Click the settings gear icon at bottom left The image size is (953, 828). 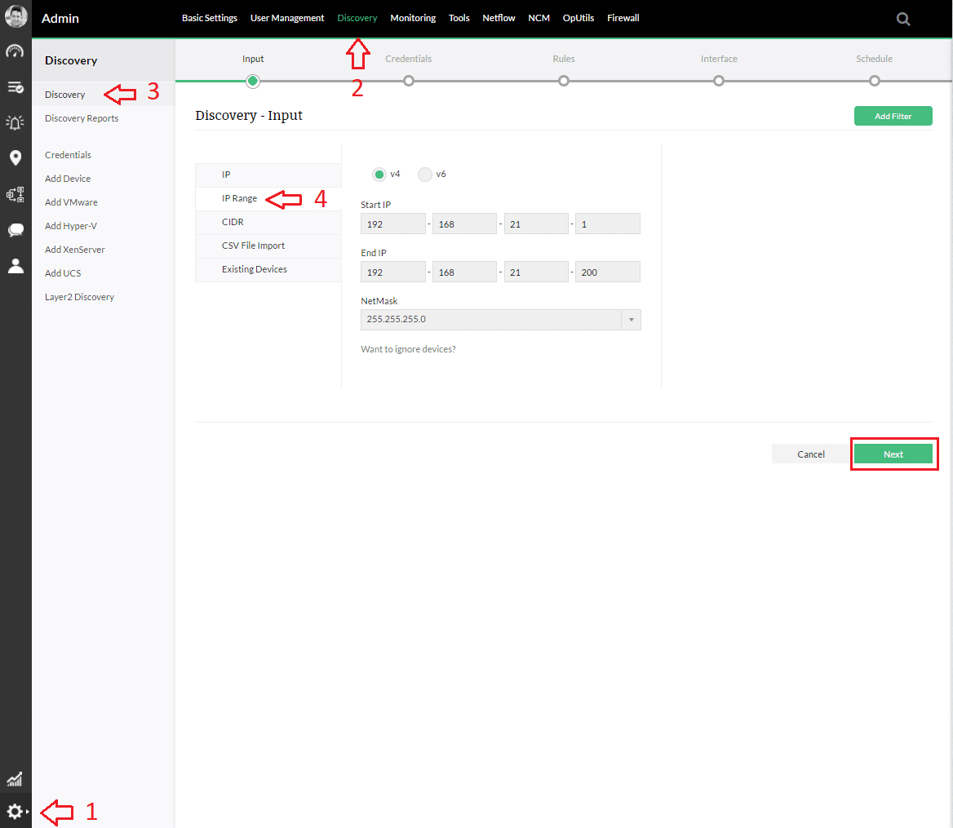pyautogui.click(x=15, y=812)
